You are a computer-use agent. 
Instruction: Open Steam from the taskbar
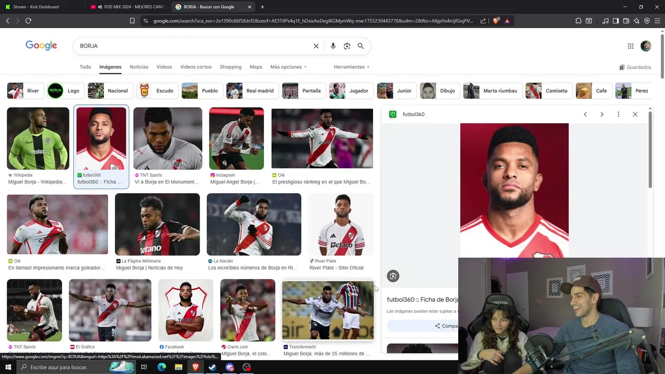pyautogui.click(x=212, y=367)
